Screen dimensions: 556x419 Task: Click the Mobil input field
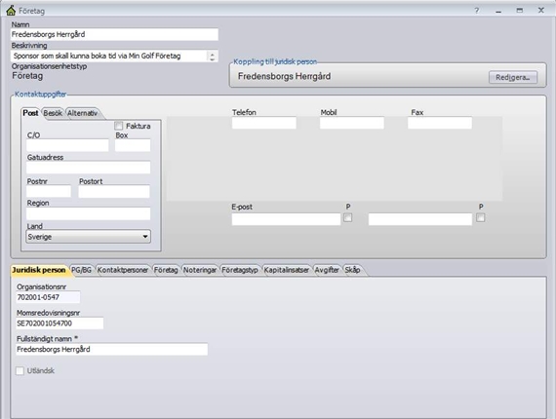tap(352, 123)
